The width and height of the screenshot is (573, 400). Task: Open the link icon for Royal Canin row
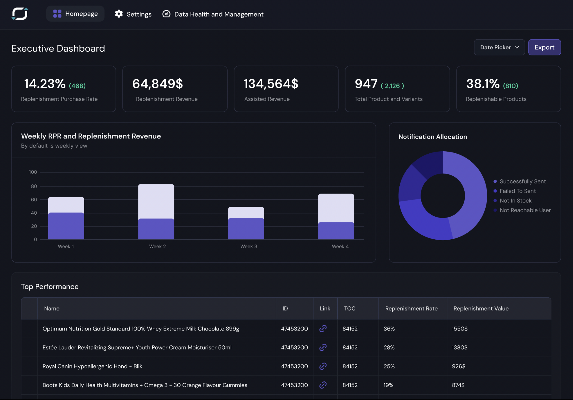323,366
